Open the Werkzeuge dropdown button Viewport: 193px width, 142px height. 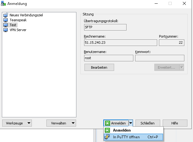pyautogui.click(x=17, y=123)
